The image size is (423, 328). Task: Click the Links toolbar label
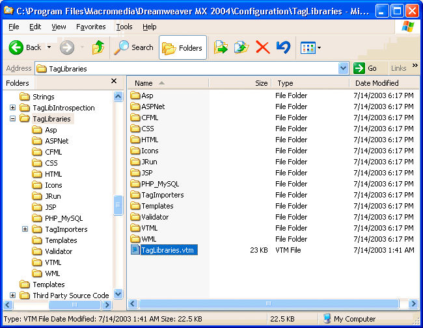point(398,68)
